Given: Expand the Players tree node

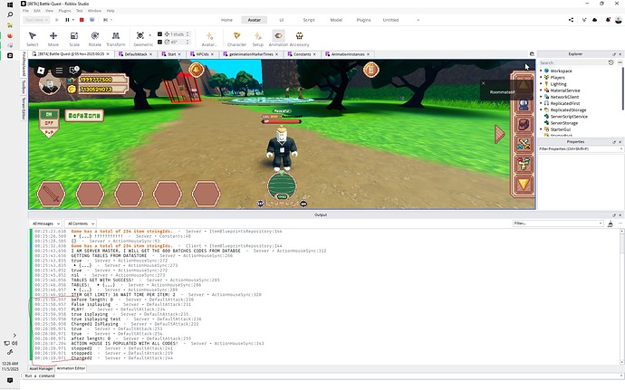Looking at the screenshot, I should coord(541,77).
